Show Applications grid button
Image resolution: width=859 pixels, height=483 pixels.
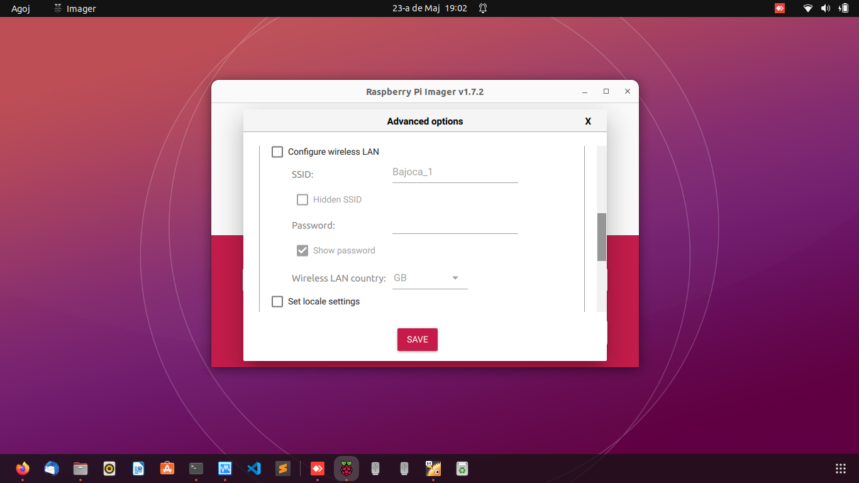(841, 469)
